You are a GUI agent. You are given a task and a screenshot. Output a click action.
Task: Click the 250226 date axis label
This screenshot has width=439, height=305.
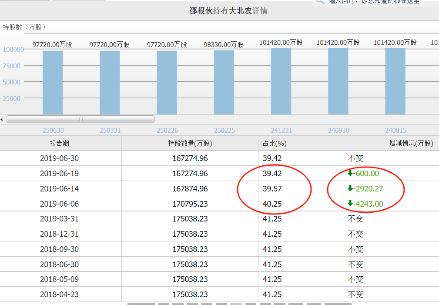pos(167,130)
